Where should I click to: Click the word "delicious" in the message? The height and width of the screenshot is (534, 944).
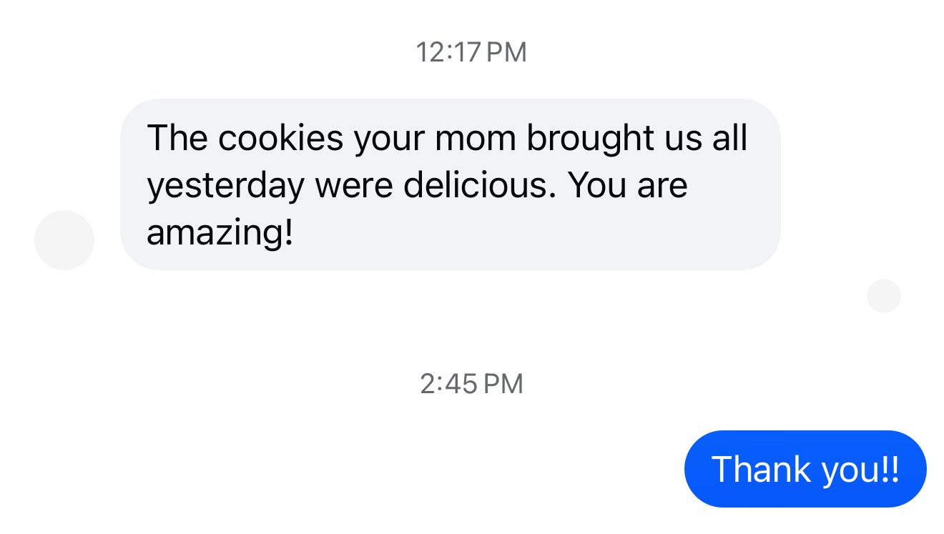pyautogui.click(x=479, y=185)
